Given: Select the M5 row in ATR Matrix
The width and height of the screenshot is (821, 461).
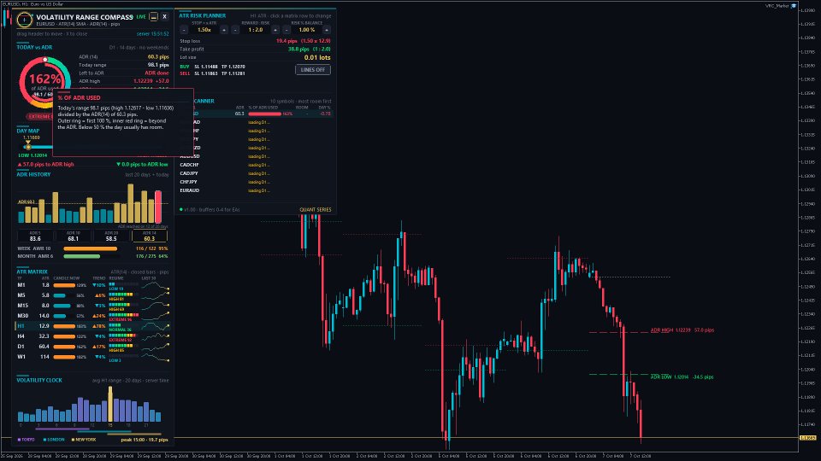Looking at the screenshot, I should 92,295.
